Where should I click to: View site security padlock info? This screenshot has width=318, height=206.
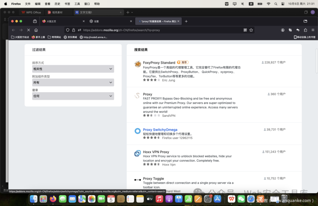coord(74,30)
